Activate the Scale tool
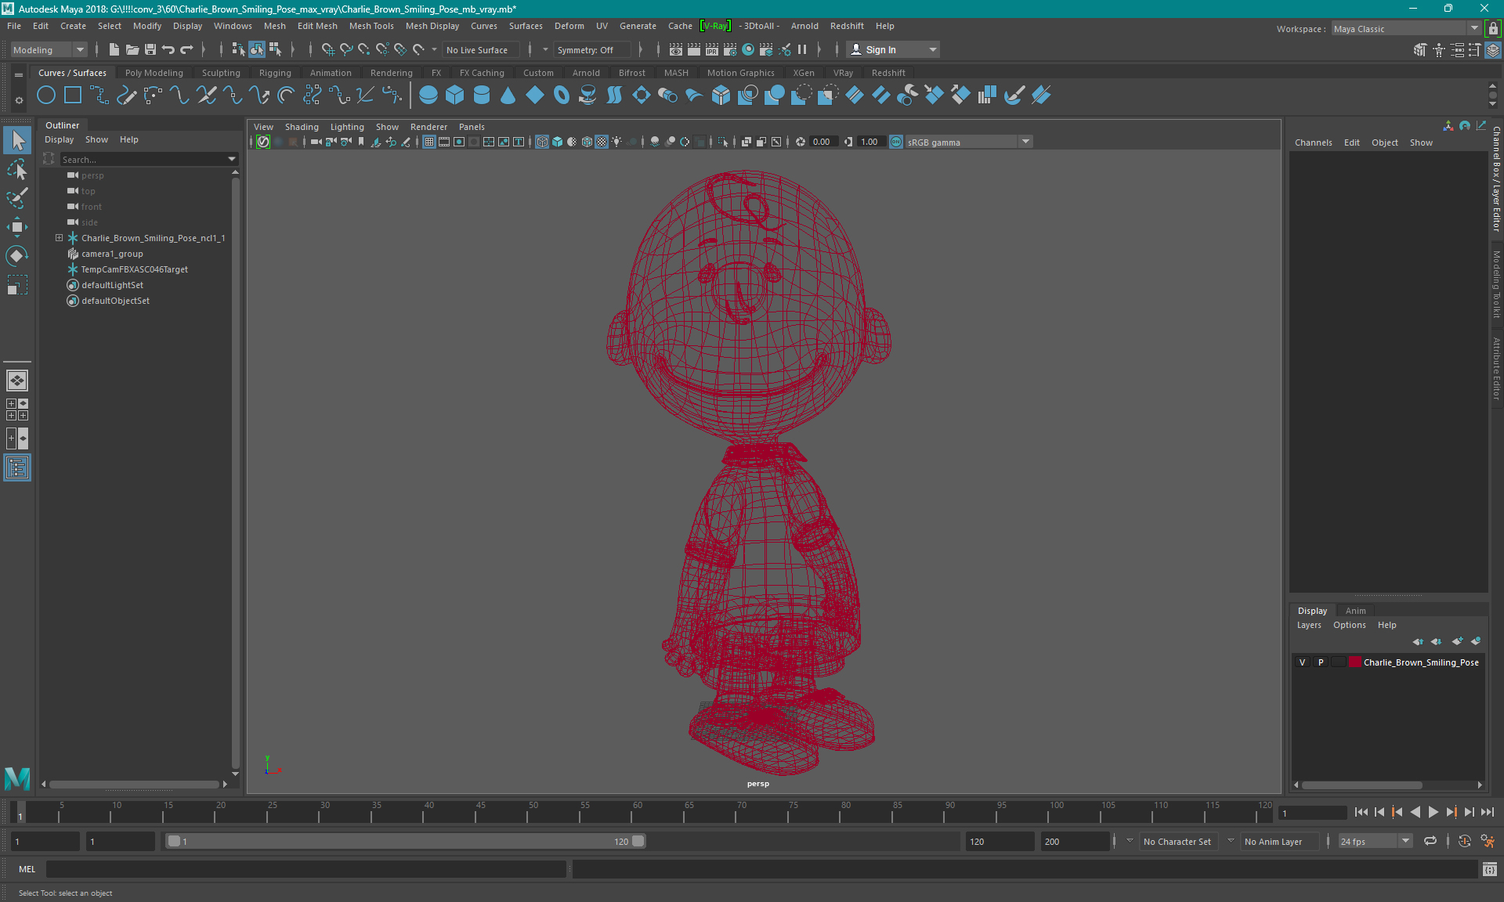 (17, 285)
